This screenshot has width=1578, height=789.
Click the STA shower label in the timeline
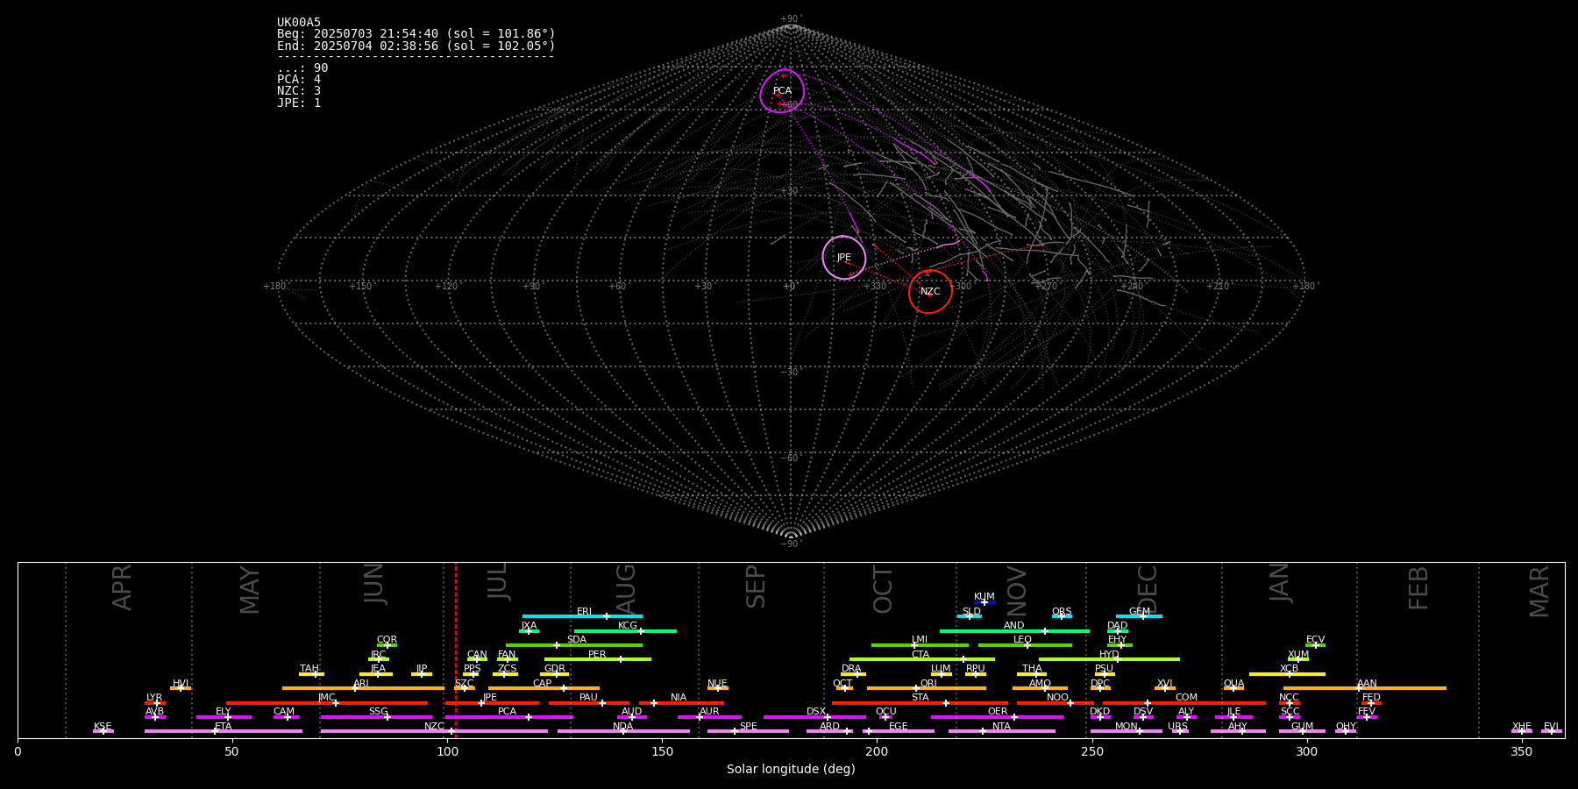click(x=920, y=698)
